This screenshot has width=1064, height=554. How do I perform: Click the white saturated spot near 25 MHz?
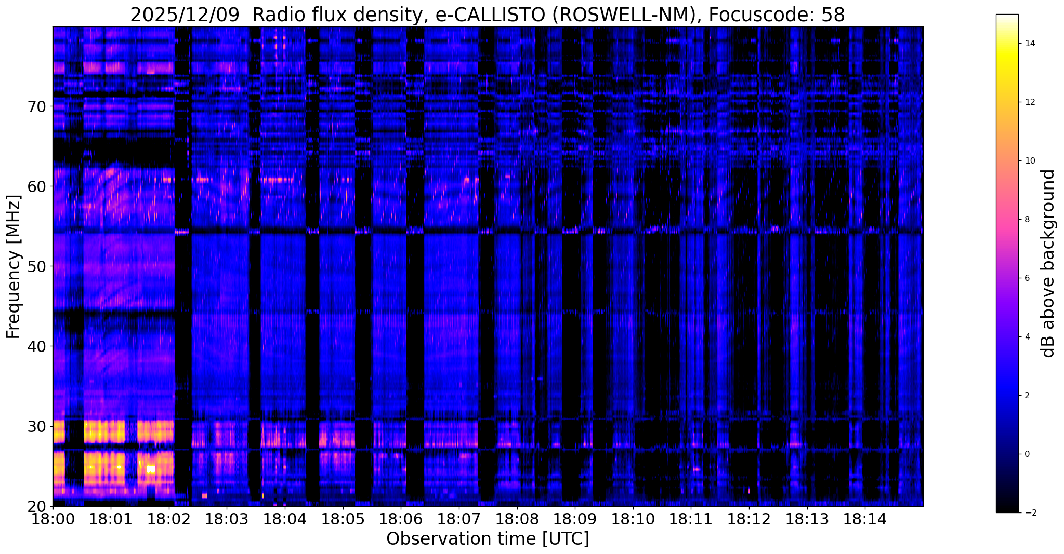[x=151, y=469]
